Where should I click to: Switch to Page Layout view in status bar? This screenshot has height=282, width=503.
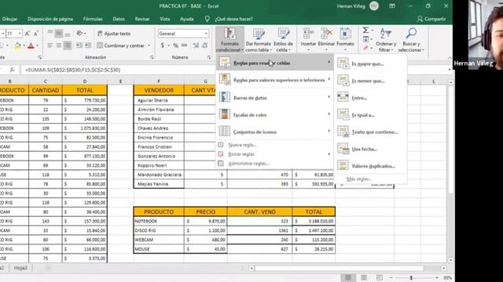pyautogui.click(x=364, y=277)
